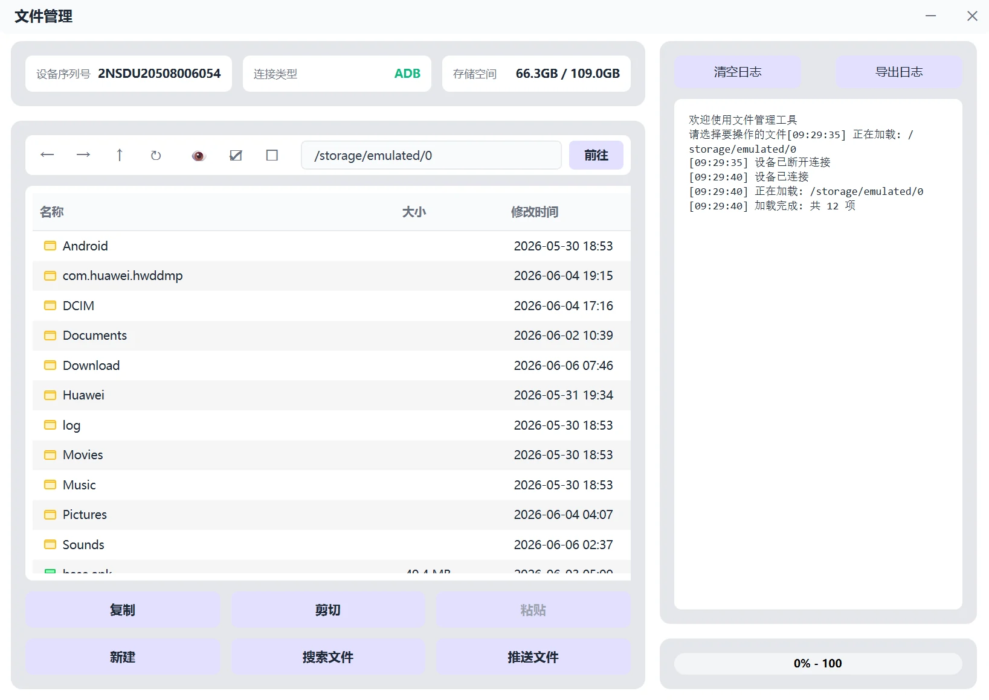Screen dimensions: 989x700
Task: Select the Sounds folder row
Action: point(331,544)
